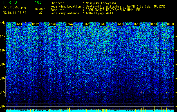Click the 'Receiving antenna' label

point(65,13)
